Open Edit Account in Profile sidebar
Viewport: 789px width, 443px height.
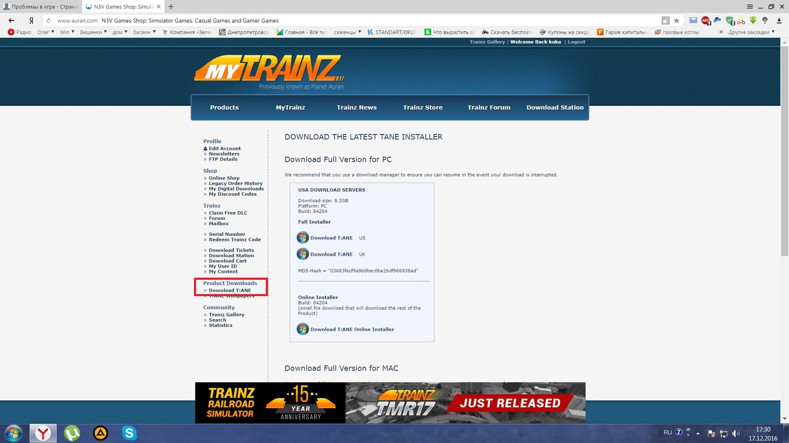pos(225,149)
